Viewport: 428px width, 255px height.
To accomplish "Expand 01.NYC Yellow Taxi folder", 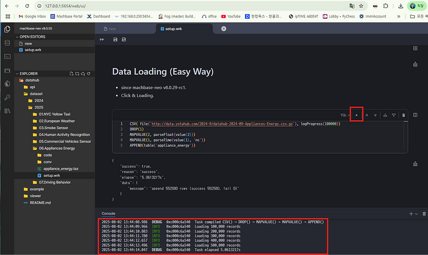I will 55,114.
